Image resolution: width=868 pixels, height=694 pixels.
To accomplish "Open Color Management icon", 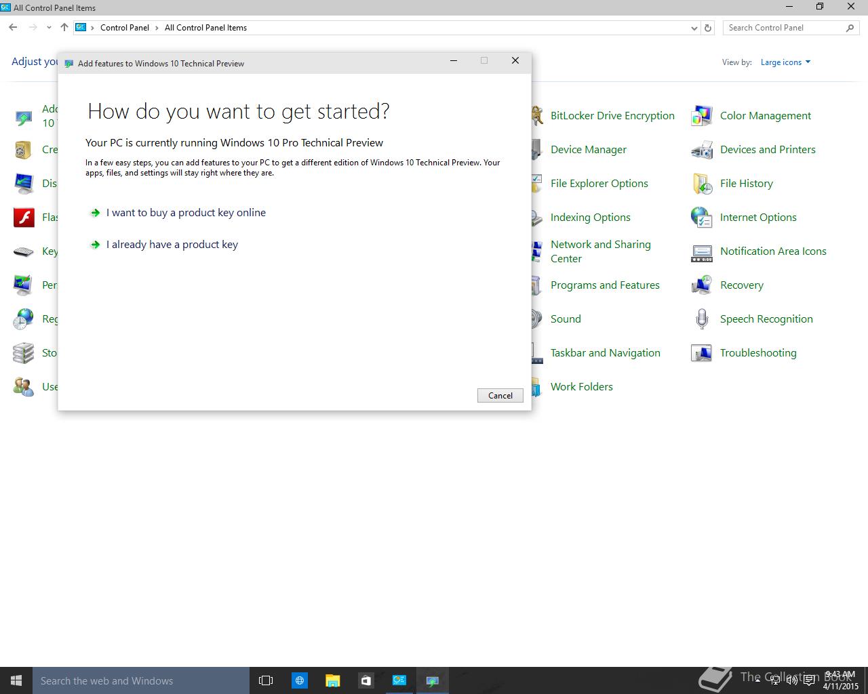I will point(701,116).
